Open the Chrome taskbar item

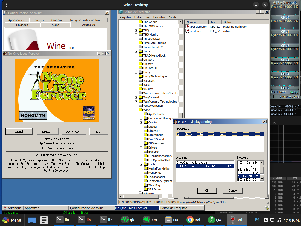pyautogui.click(x=195, y=220)
